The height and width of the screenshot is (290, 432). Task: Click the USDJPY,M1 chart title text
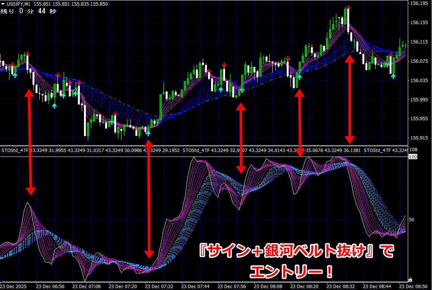19,4
